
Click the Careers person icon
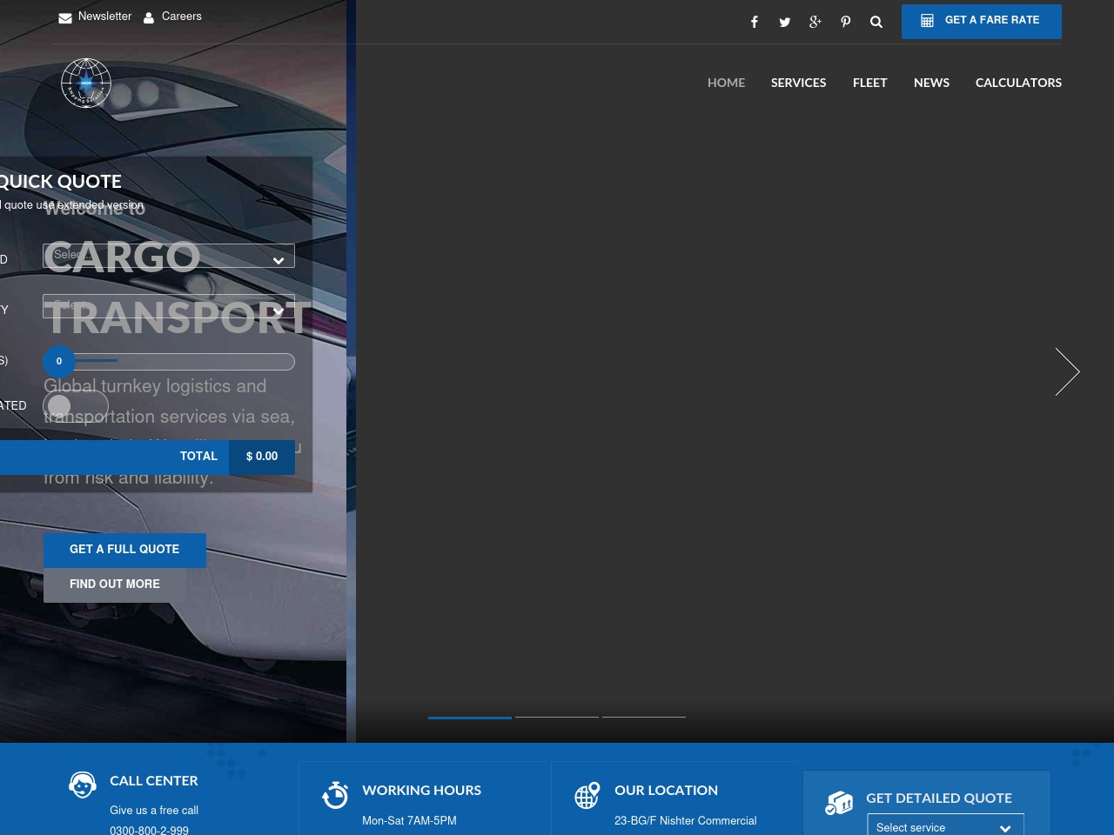149,17
